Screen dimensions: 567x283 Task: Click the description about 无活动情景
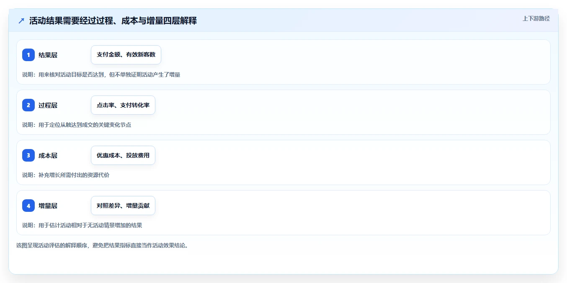(82, 225)
